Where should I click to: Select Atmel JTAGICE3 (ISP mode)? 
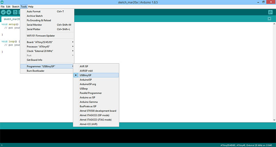(96, 115)
